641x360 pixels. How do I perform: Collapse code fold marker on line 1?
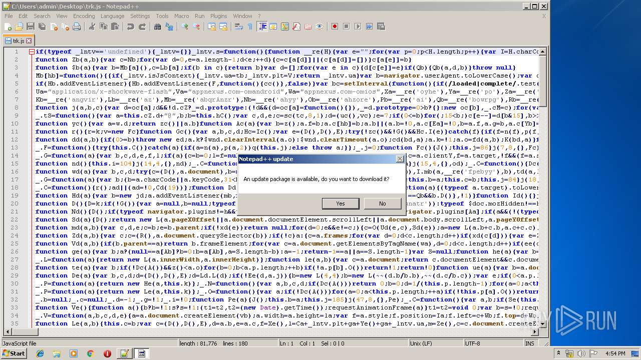click(31, 51)
